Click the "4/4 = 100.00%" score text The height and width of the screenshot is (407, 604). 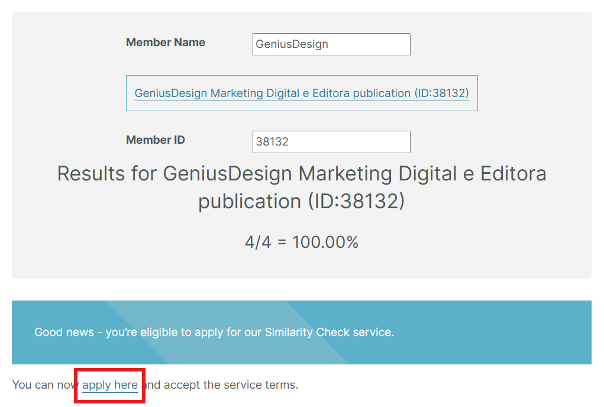click(301, 242)
